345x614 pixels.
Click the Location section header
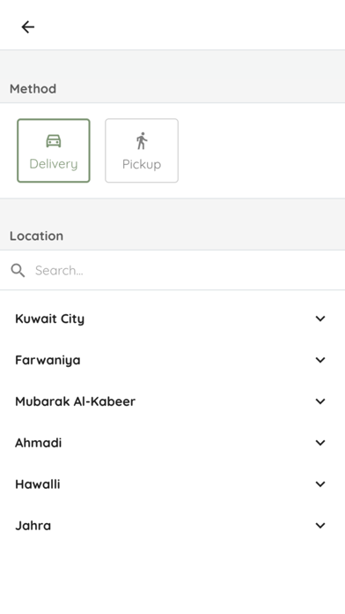(36, 236)
